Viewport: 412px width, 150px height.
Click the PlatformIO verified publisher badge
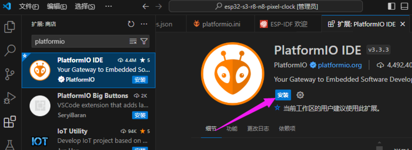pos(313,65)
